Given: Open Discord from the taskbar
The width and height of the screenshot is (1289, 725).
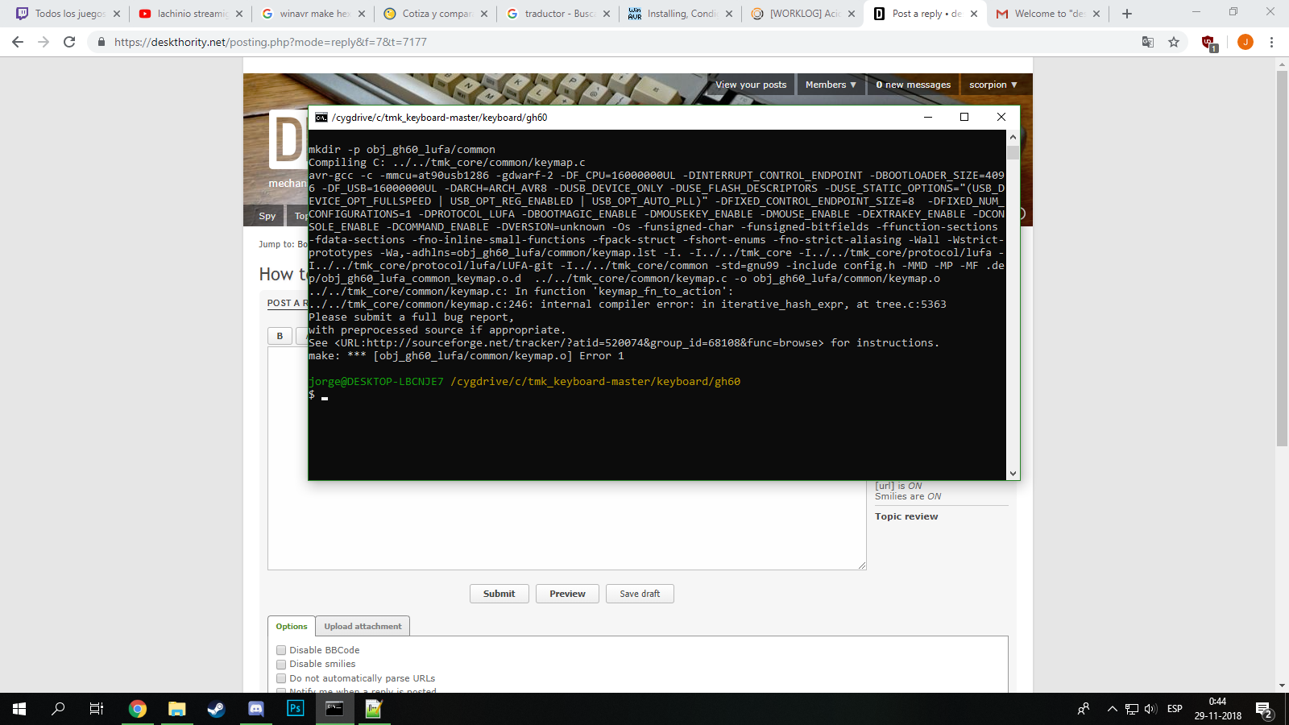Looking at the screenshot, I should (x=255, y=709).
